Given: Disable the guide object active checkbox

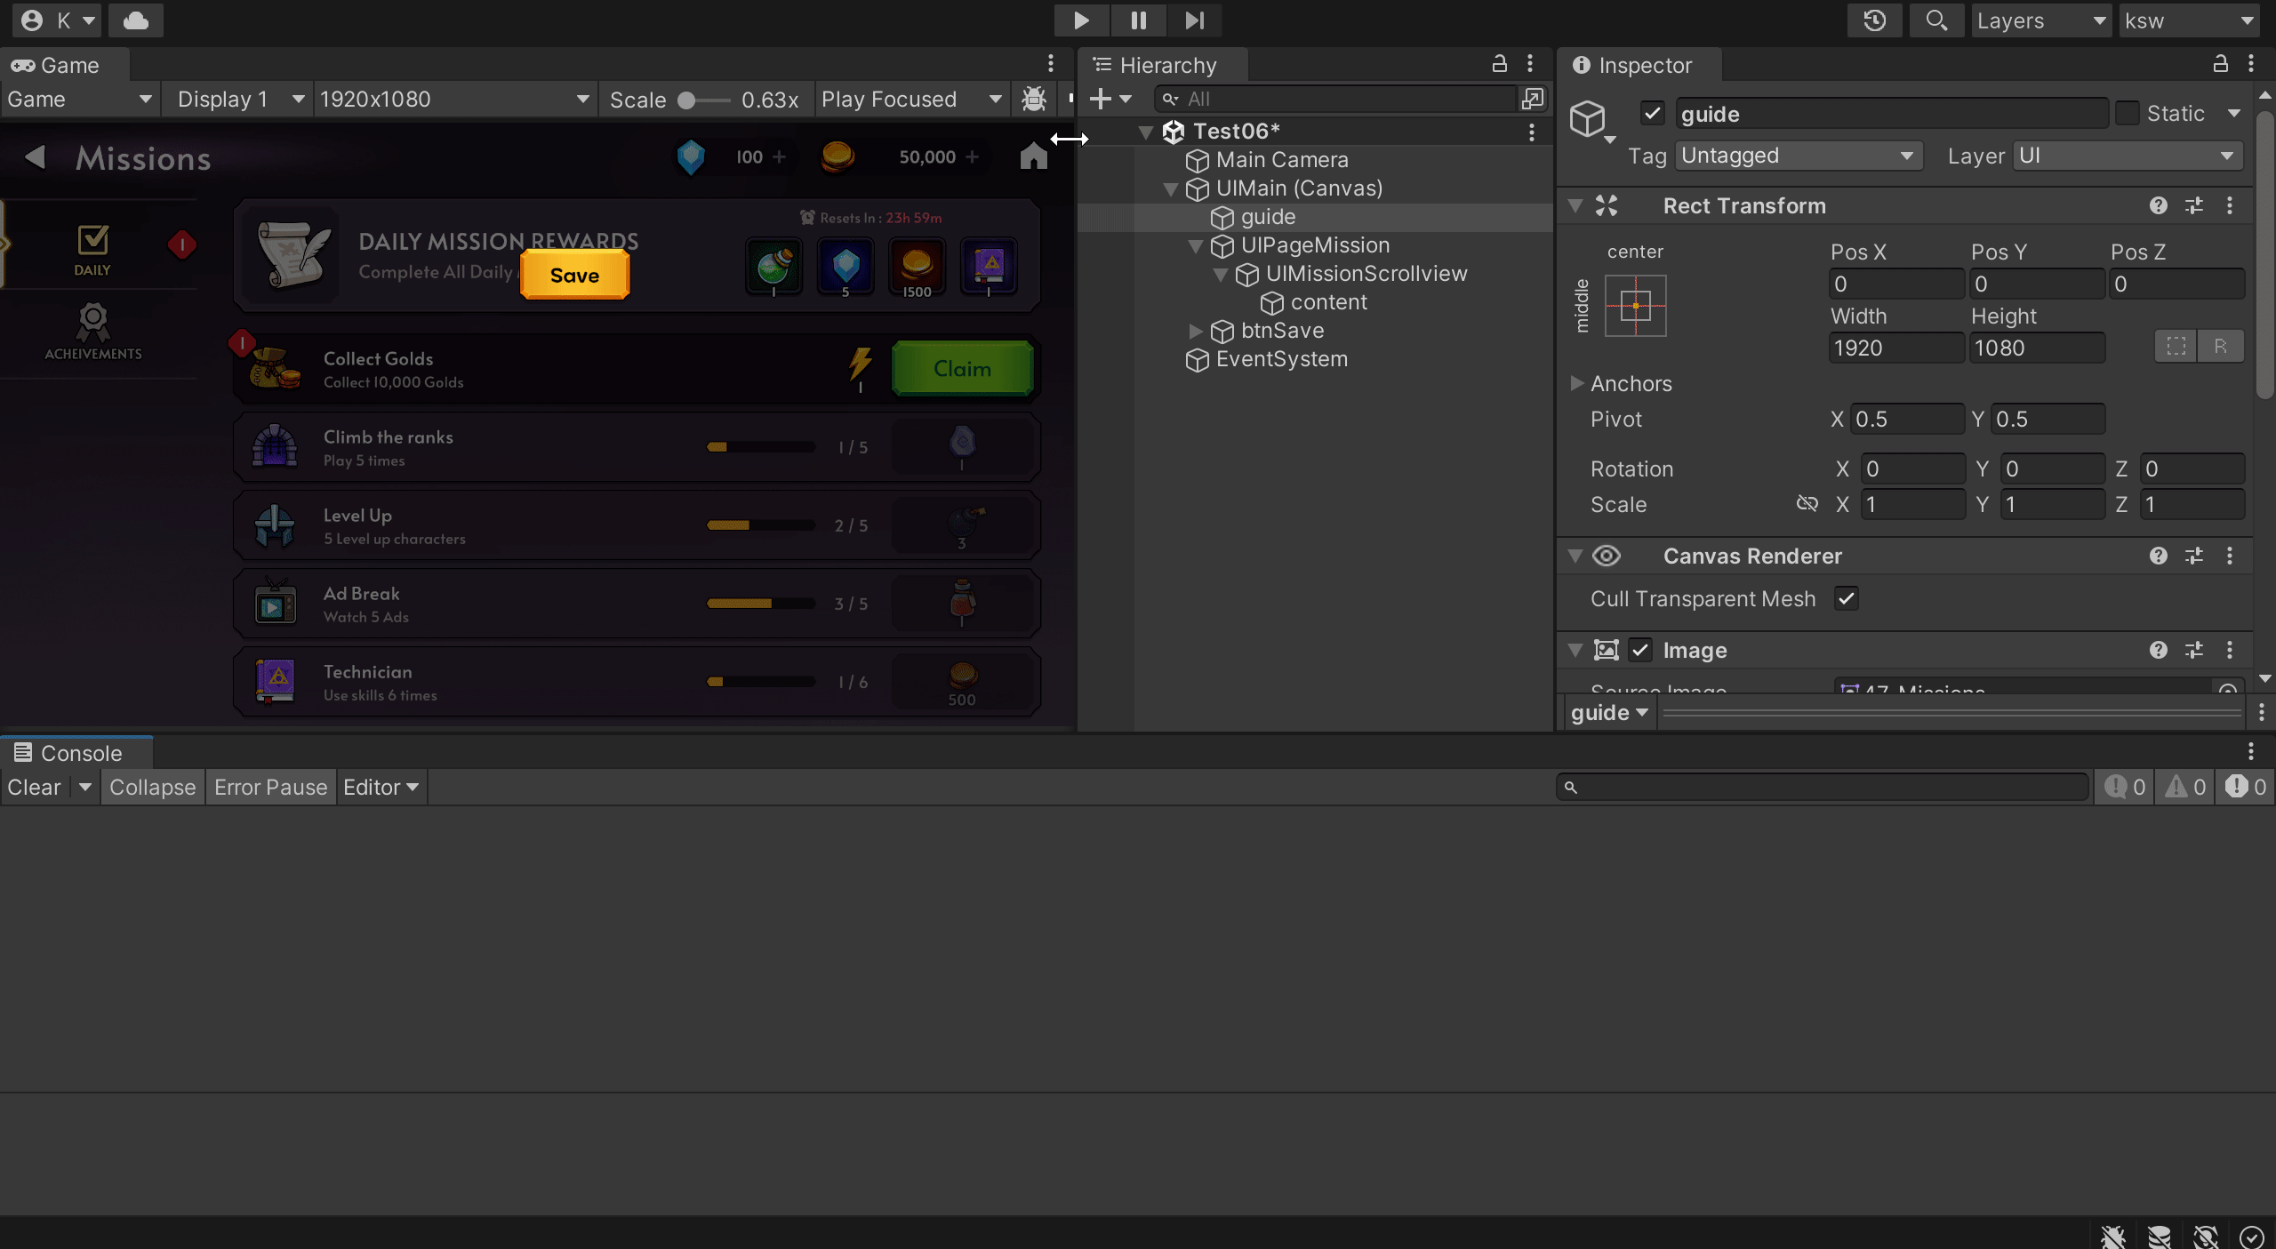Looking at the screenshot, I should point(1652,114).
